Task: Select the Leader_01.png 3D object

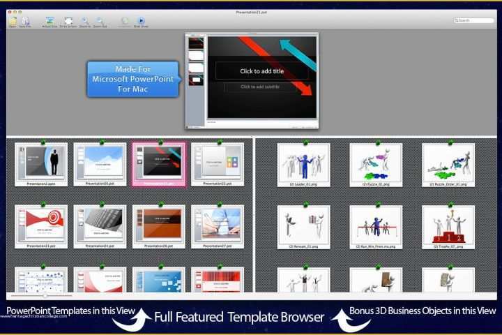Action: [x=303, y=165]
